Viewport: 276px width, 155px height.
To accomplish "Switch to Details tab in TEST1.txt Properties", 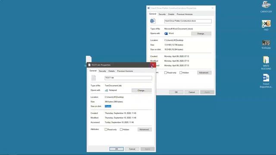I will pyautogui.click(x=111, y=71).
